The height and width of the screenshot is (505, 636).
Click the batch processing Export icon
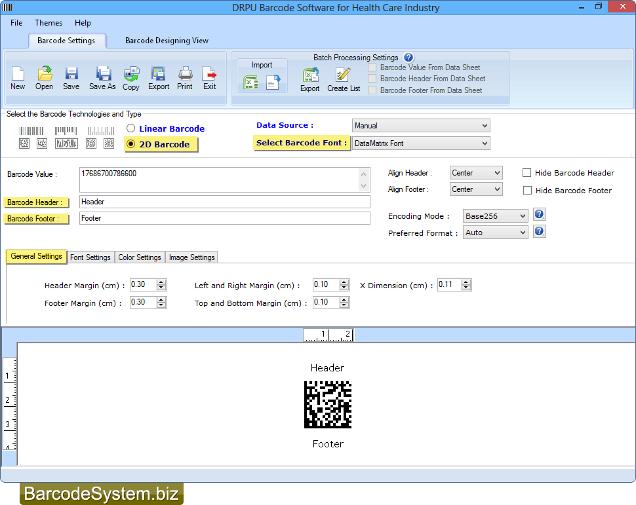[x=310, y=75]
